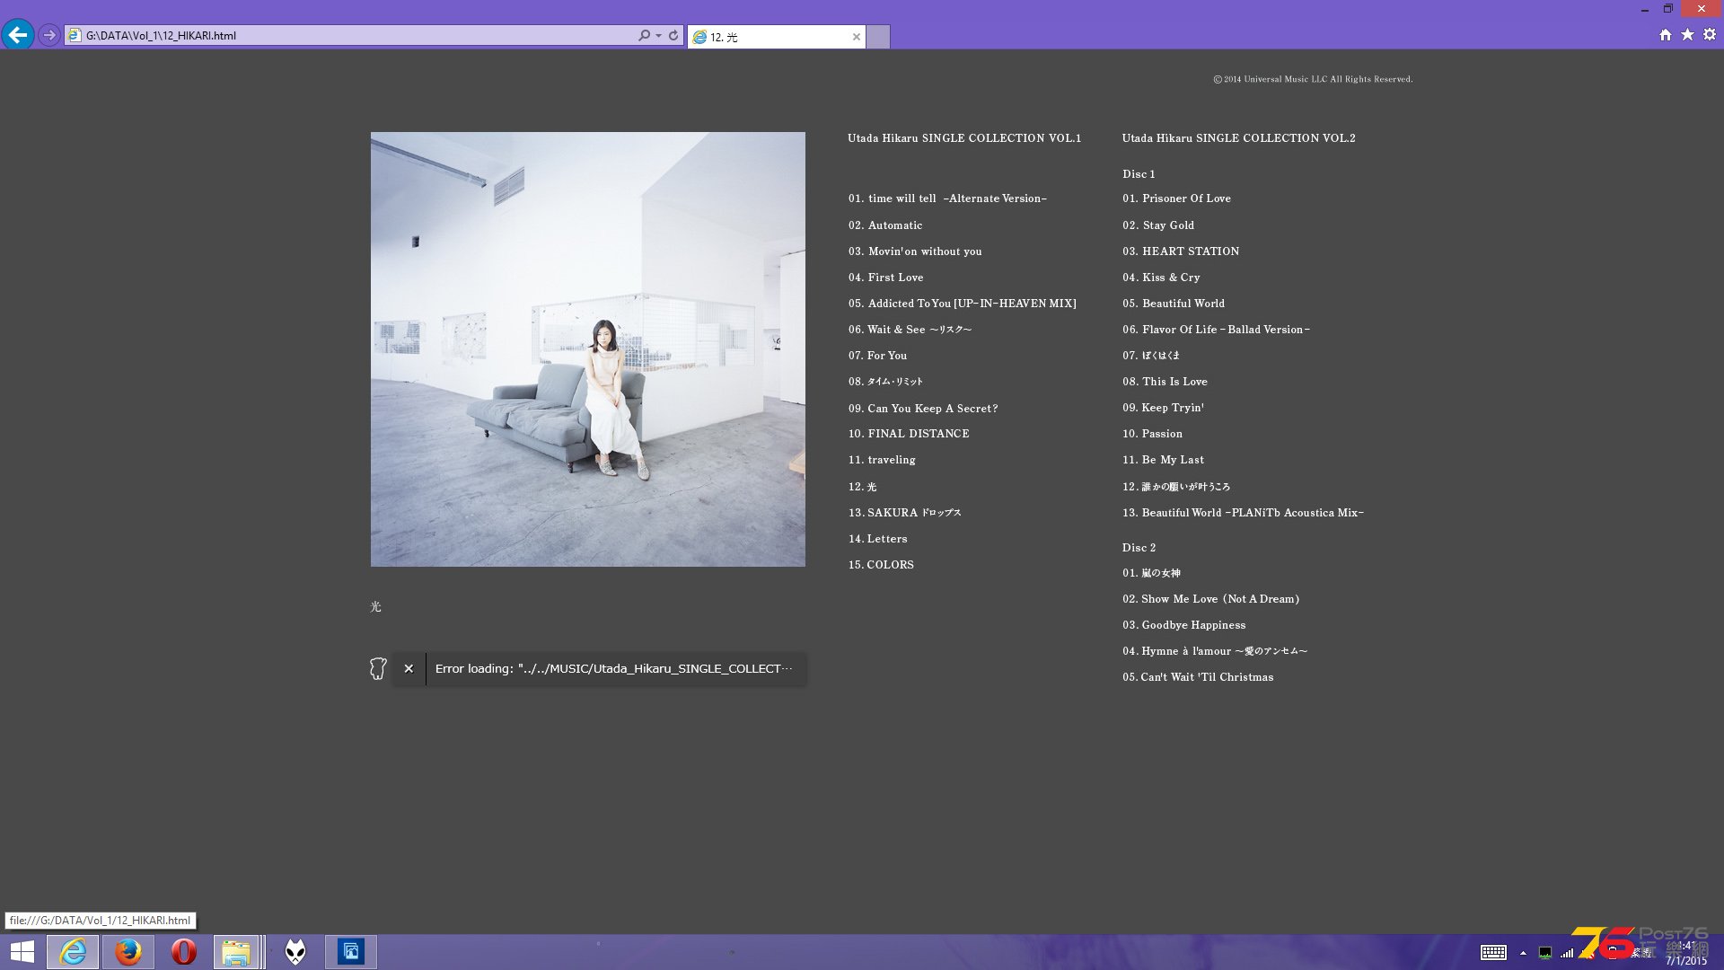Image resolution: width=1724 pixels, height=970 pixels.
Task: Open "13. Beautiful World -PLANiTb Acoustica Mix-"
Action: pyautogui.click(x=1243, y=513)
